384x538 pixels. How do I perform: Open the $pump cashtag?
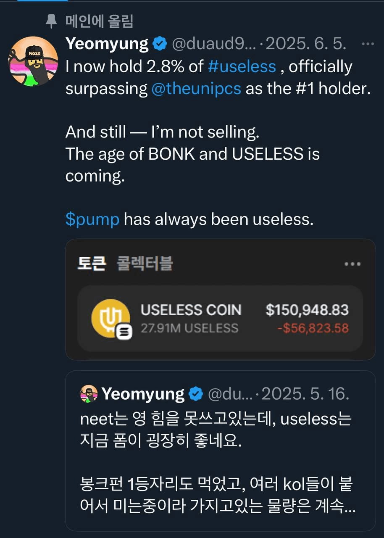(92, 219)
